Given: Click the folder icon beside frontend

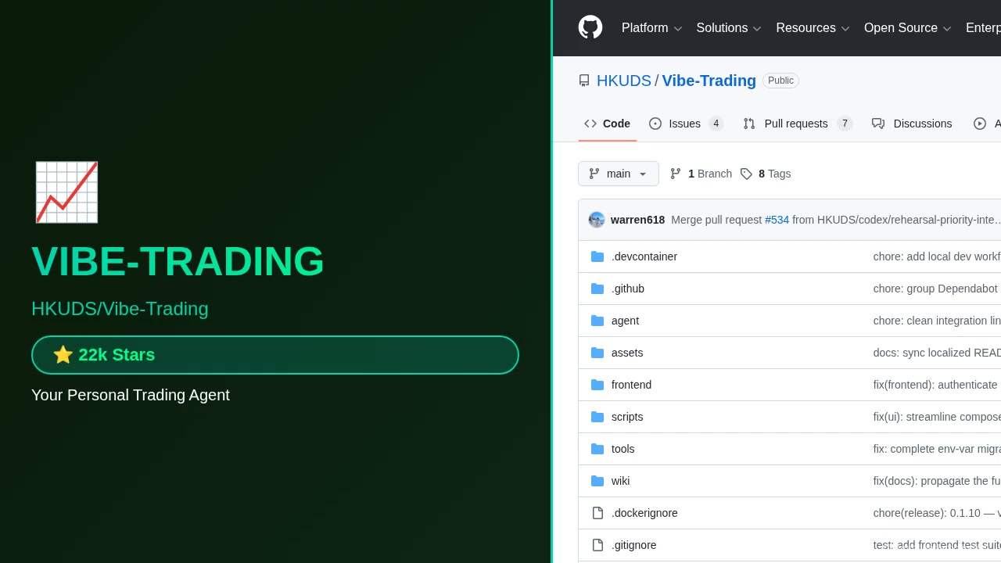Looking at the screenshot, I should [597, 385].
